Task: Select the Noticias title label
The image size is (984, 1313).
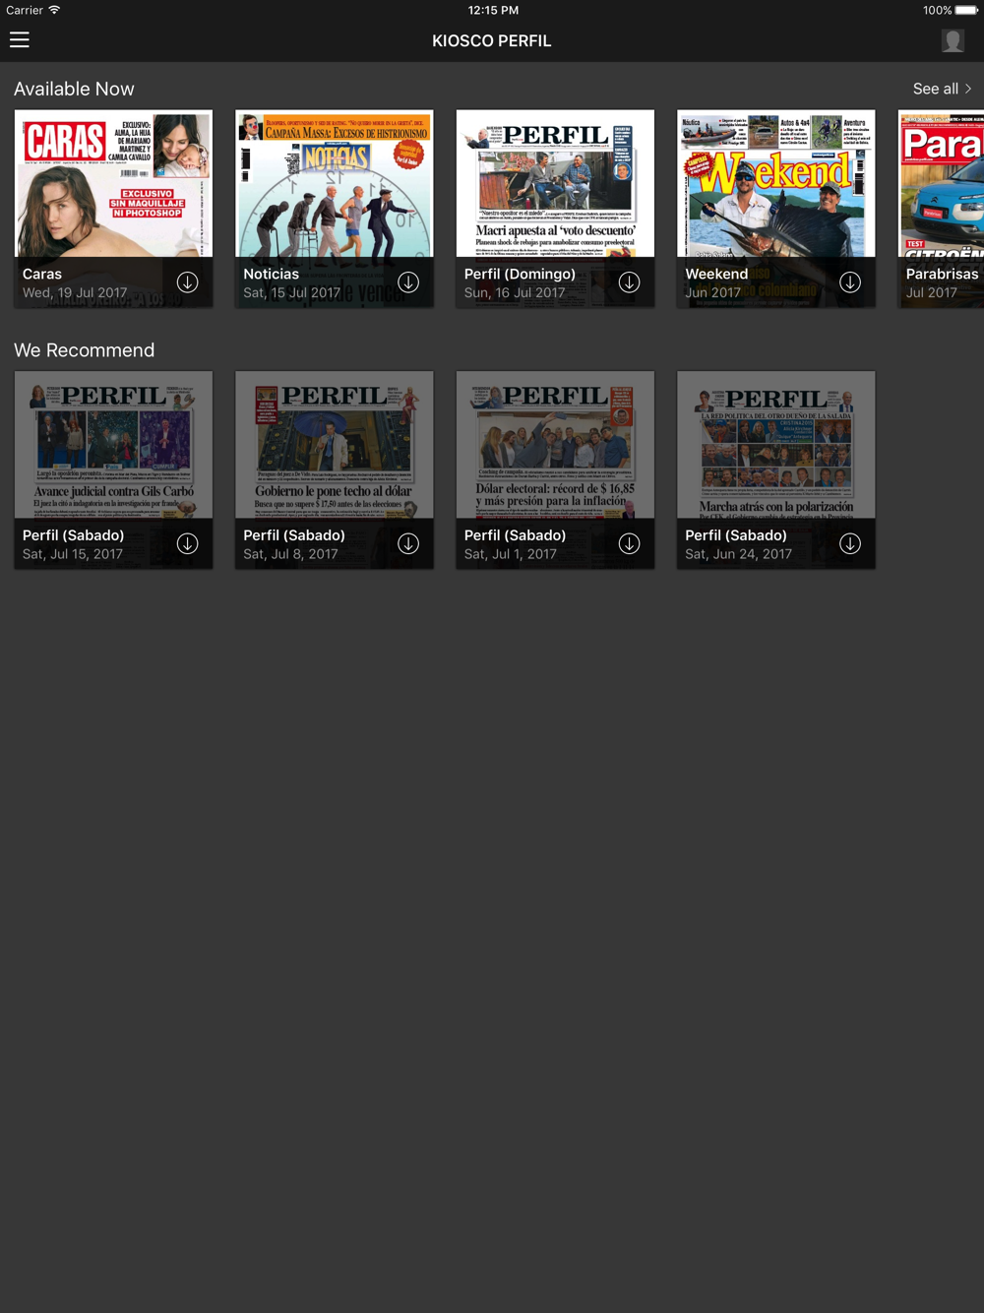Action: [x=272, y=274]
